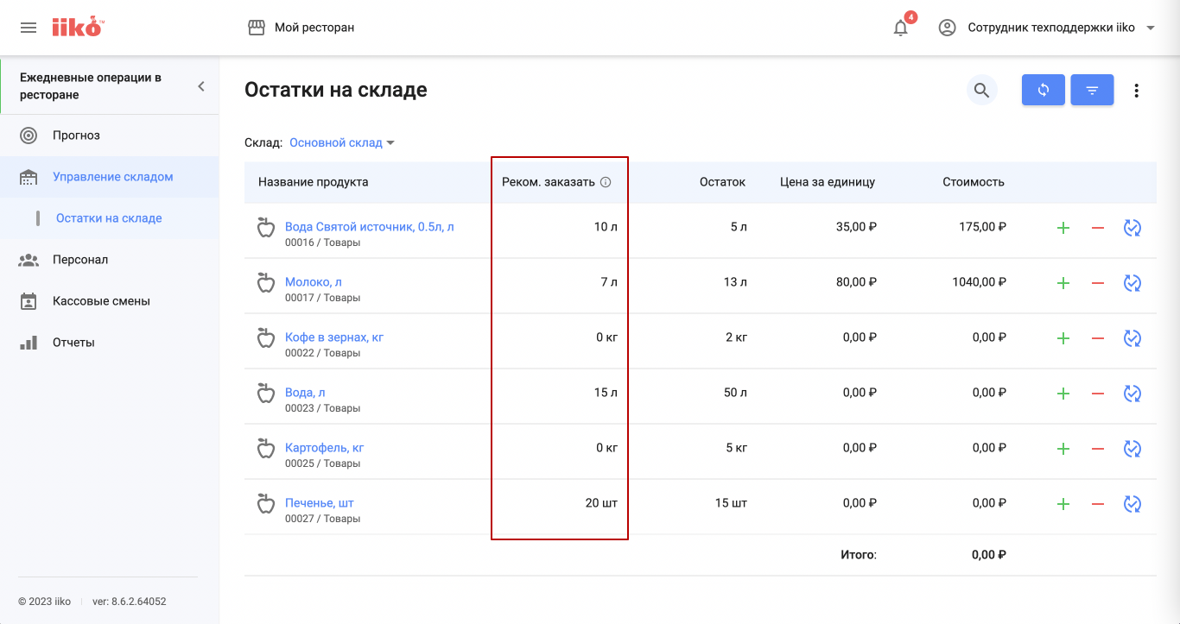Select the Отчеты sidebar item
Screen dimensions: 1180x624
click(x=73, y=343)
